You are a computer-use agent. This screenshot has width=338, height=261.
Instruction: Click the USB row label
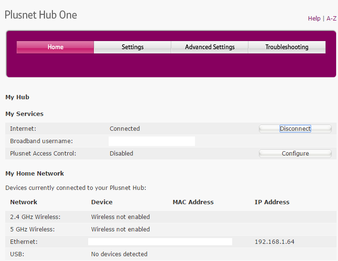[x=17, y=254]
